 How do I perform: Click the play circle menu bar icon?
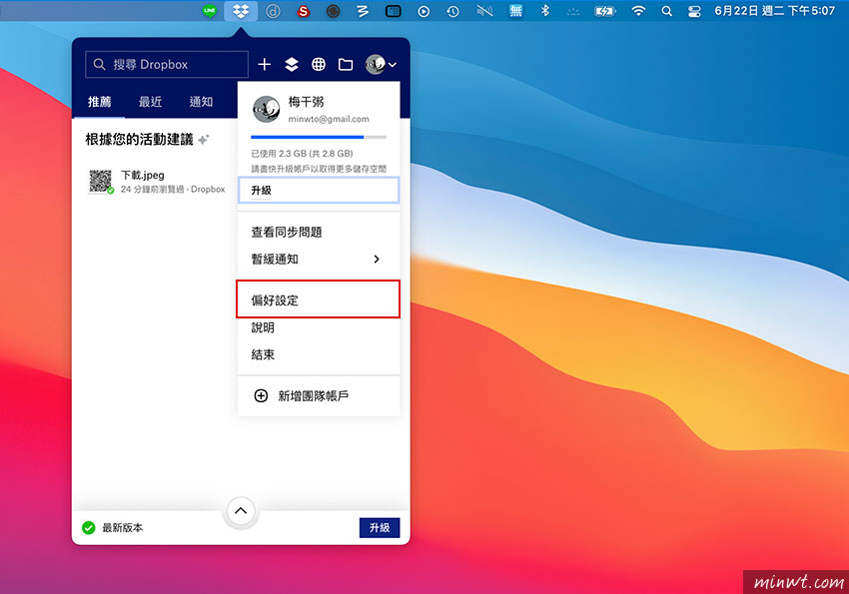424,11
